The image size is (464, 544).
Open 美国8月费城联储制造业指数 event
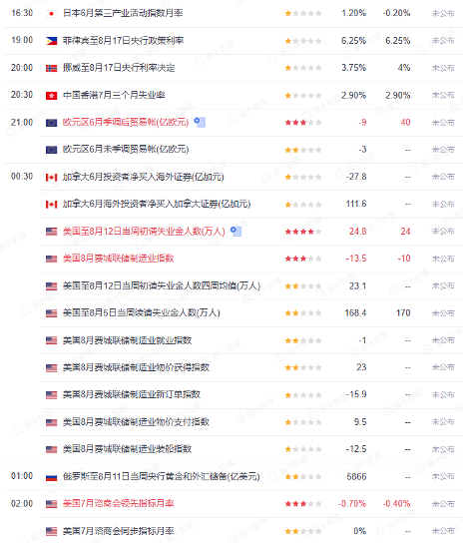coord(119,259)
